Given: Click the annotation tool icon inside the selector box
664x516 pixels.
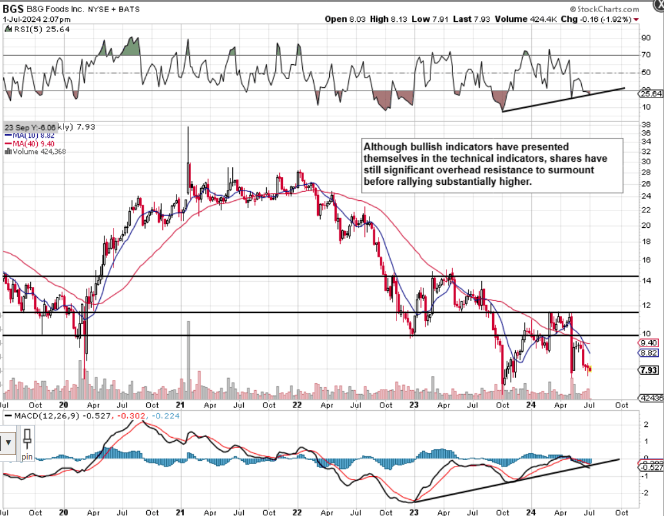Looking at the screenshot, I should [2, 442].
